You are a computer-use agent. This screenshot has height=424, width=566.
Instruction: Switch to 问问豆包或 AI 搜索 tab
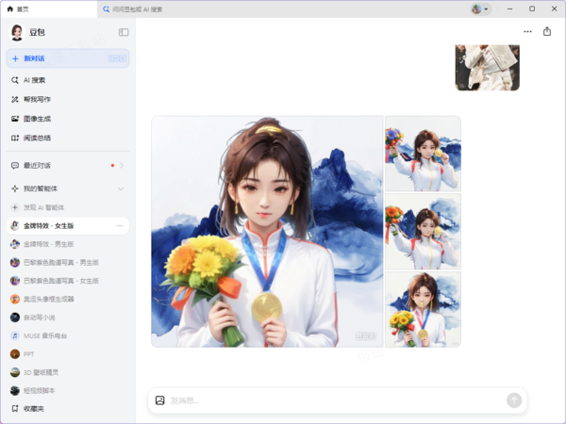pyautogui.click(x=133, y=9)
